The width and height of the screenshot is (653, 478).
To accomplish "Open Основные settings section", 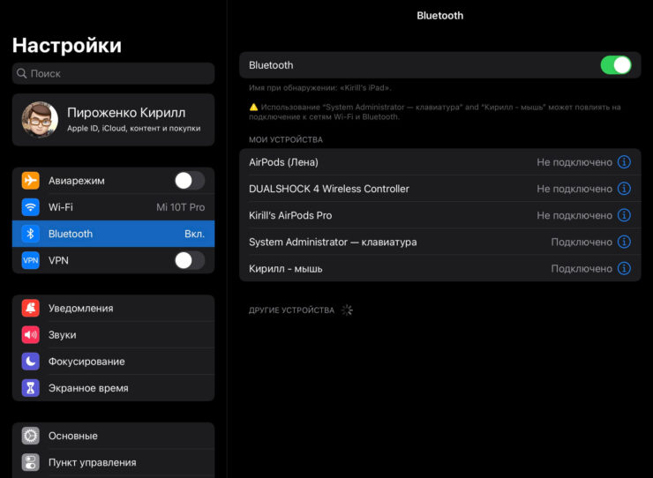I will [113, 436].
